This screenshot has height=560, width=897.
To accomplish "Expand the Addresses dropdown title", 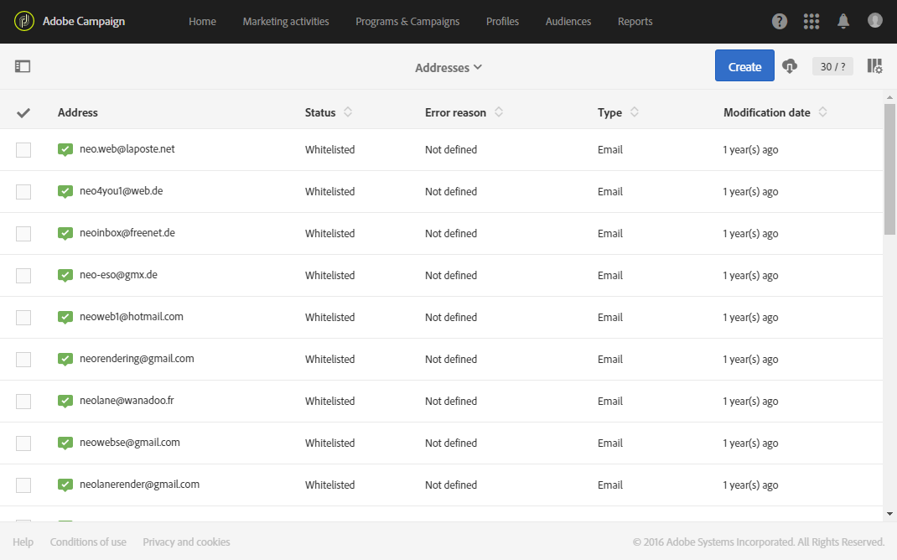I will pos(448,67).
